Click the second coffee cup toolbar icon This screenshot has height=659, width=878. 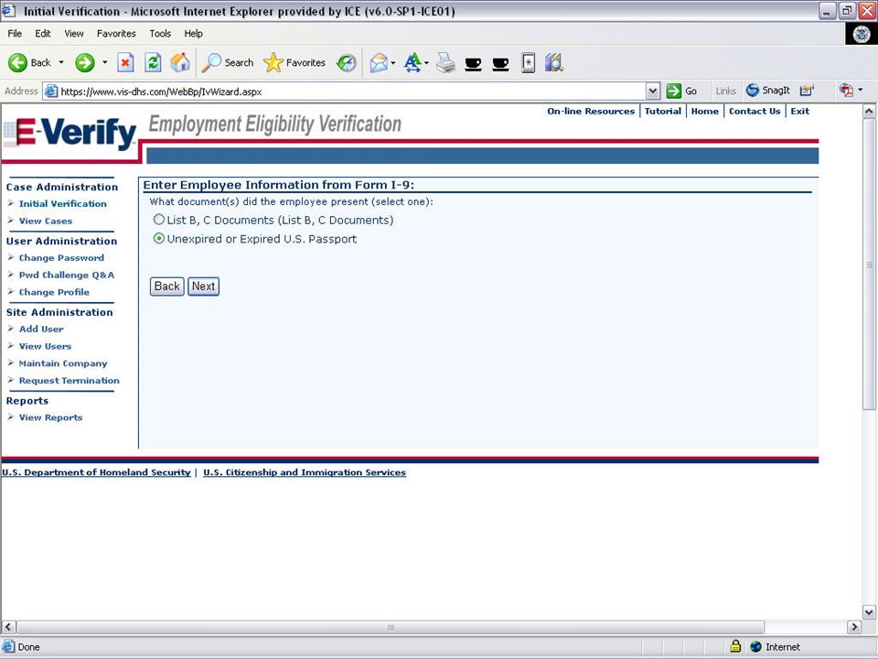(500, 64)
